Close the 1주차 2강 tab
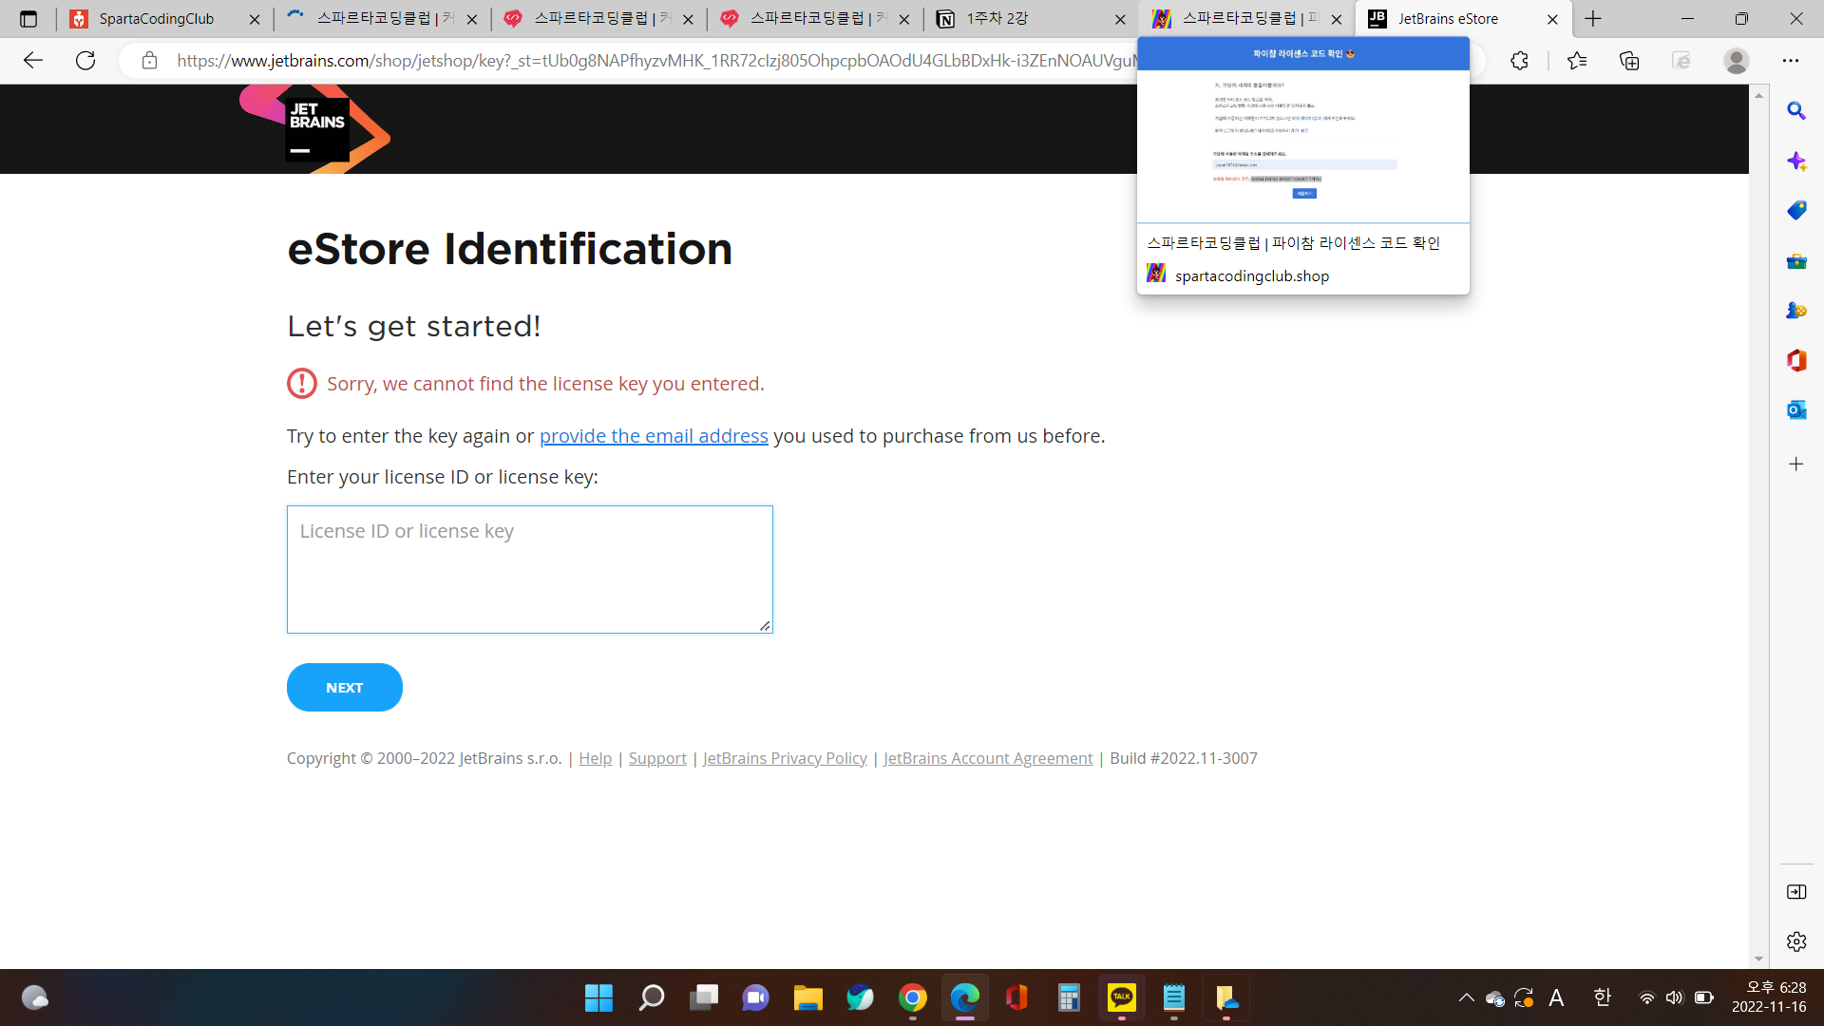1824x1026 pixels. (1120, 19)
